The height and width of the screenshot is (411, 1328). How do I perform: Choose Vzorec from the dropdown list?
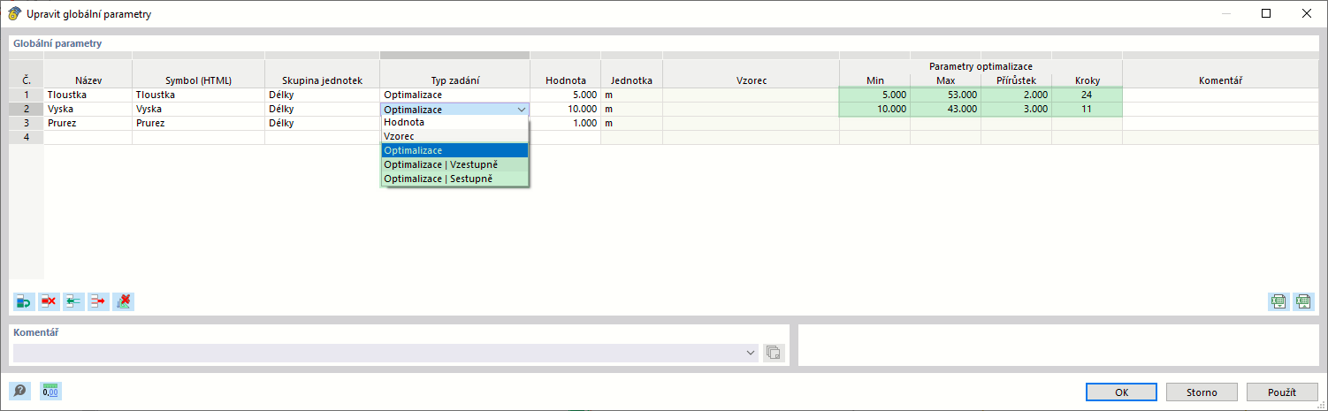454,137
